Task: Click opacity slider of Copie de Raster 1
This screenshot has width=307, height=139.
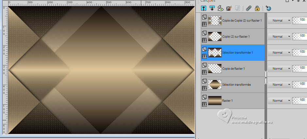Action: tap(299, 69)
